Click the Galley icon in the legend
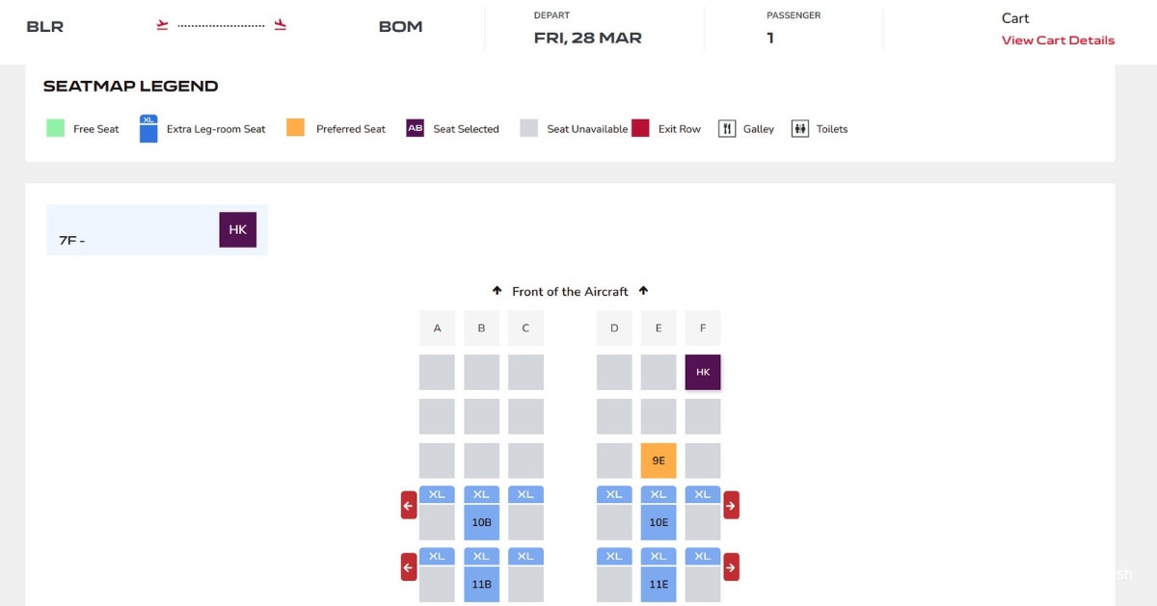Viewport: 1157px width, 606px height. click(727, 128)
